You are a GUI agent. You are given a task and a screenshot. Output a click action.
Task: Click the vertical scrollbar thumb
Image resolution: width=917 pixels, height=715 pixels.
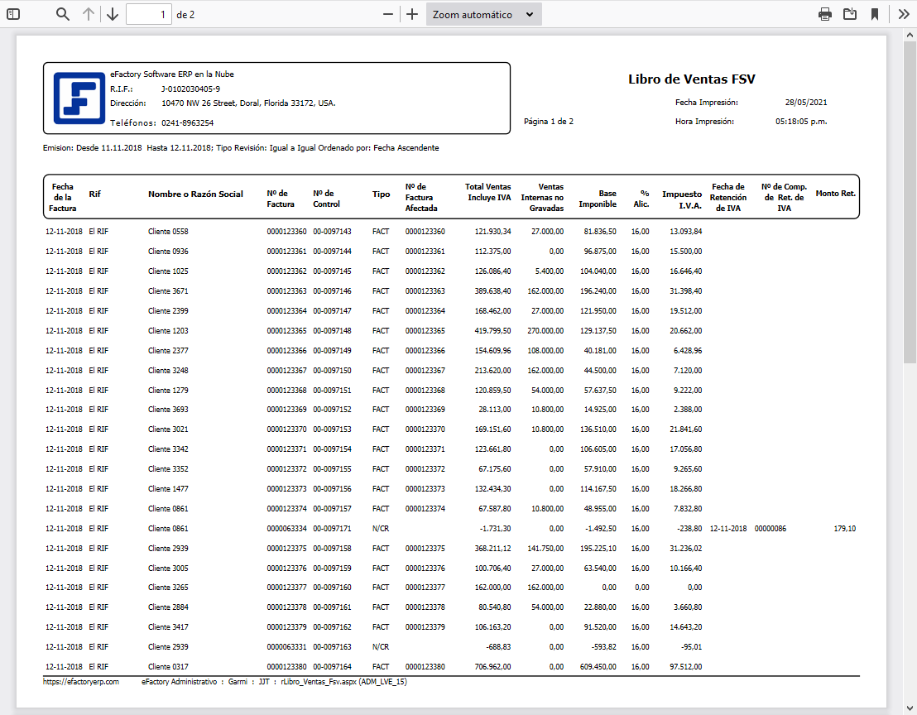tap(910, 199)
